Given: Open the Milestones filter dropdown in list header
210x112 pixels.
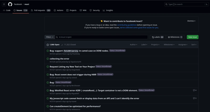Looking at the screenshot, I should coord(169,44).
